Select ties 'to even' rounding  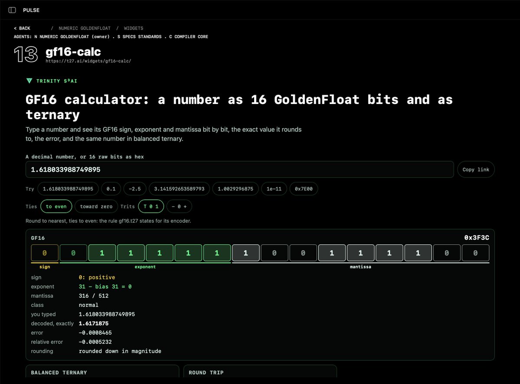[56, 206]
